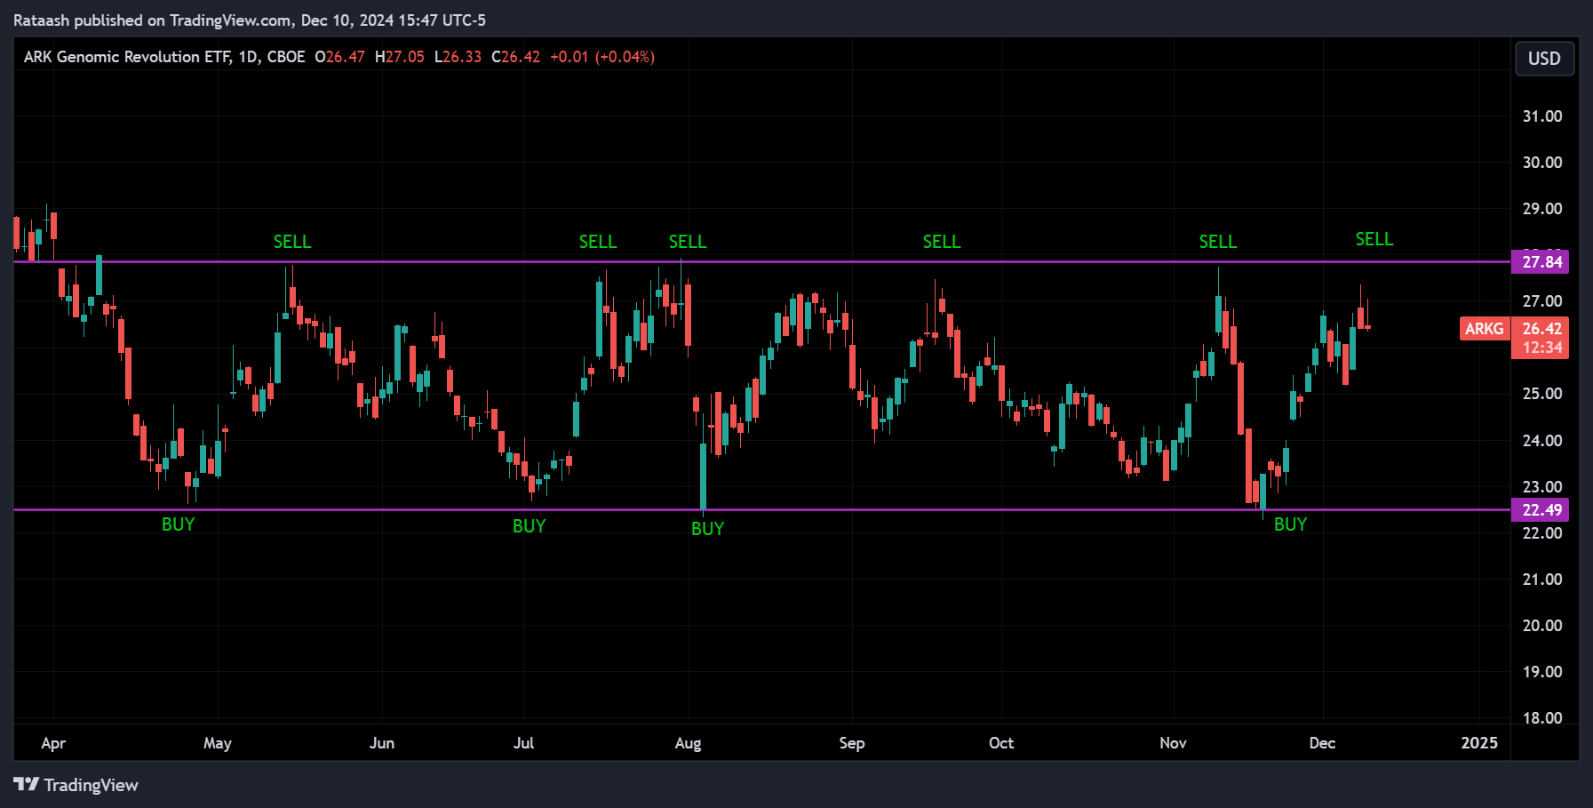
Task: Select the SELL label above the mid-July peak
Action: [598, 242]
